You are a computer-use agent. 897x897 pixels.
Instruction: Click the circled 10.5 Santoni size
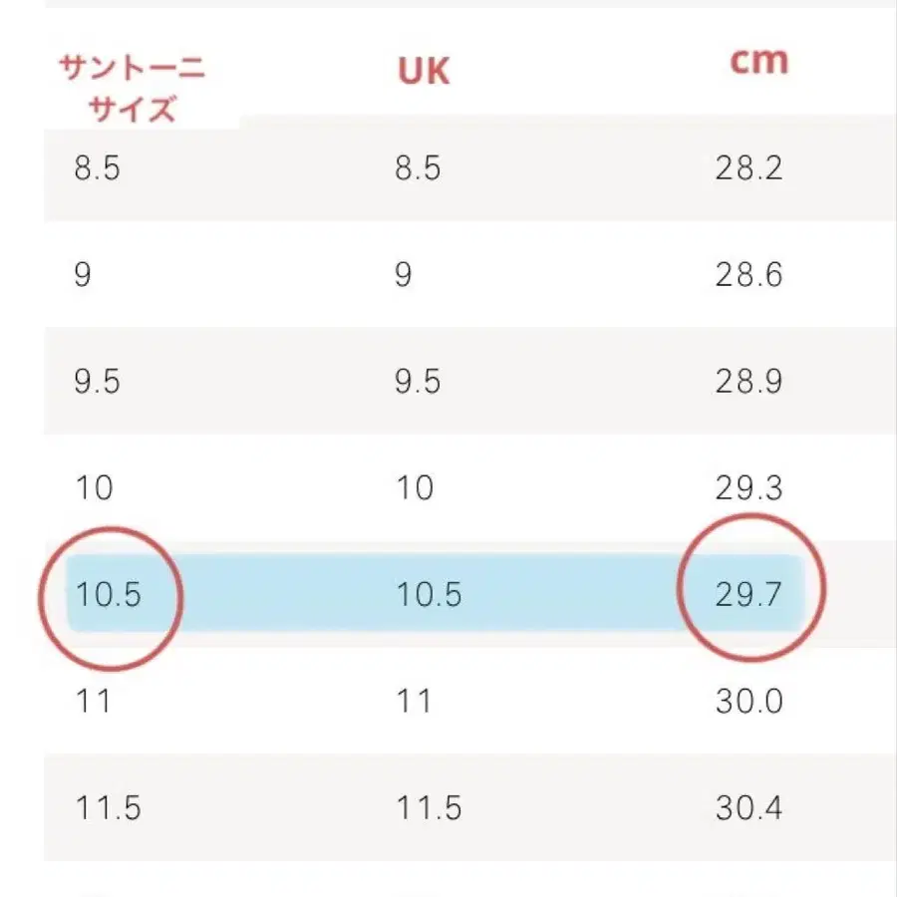point(109,595)
